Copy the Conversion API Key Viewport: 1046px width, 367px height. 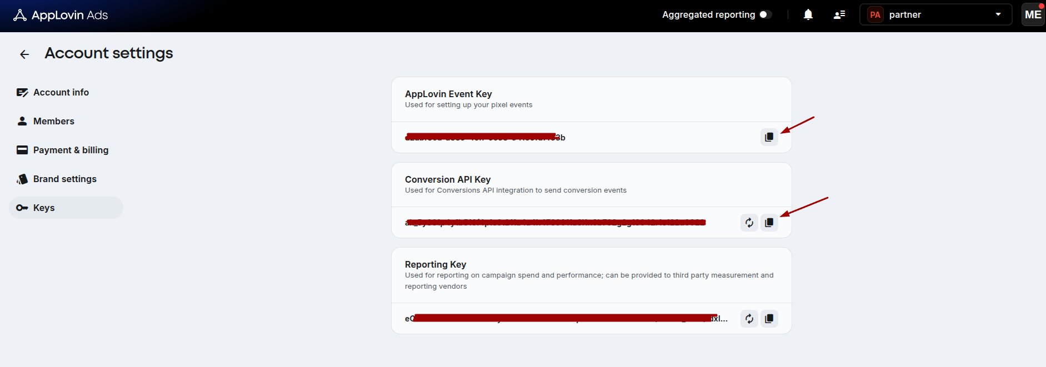(769, 223)
